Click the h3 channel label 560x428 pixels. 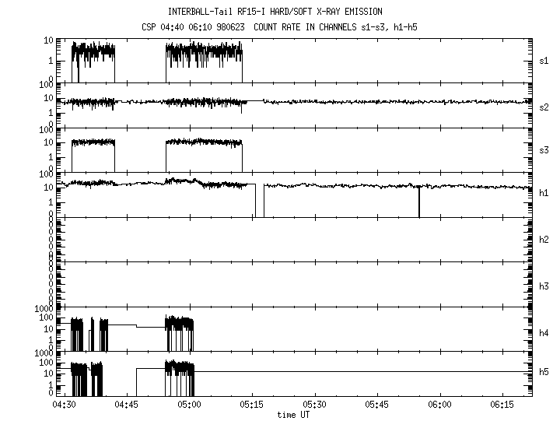coord(544,286)
